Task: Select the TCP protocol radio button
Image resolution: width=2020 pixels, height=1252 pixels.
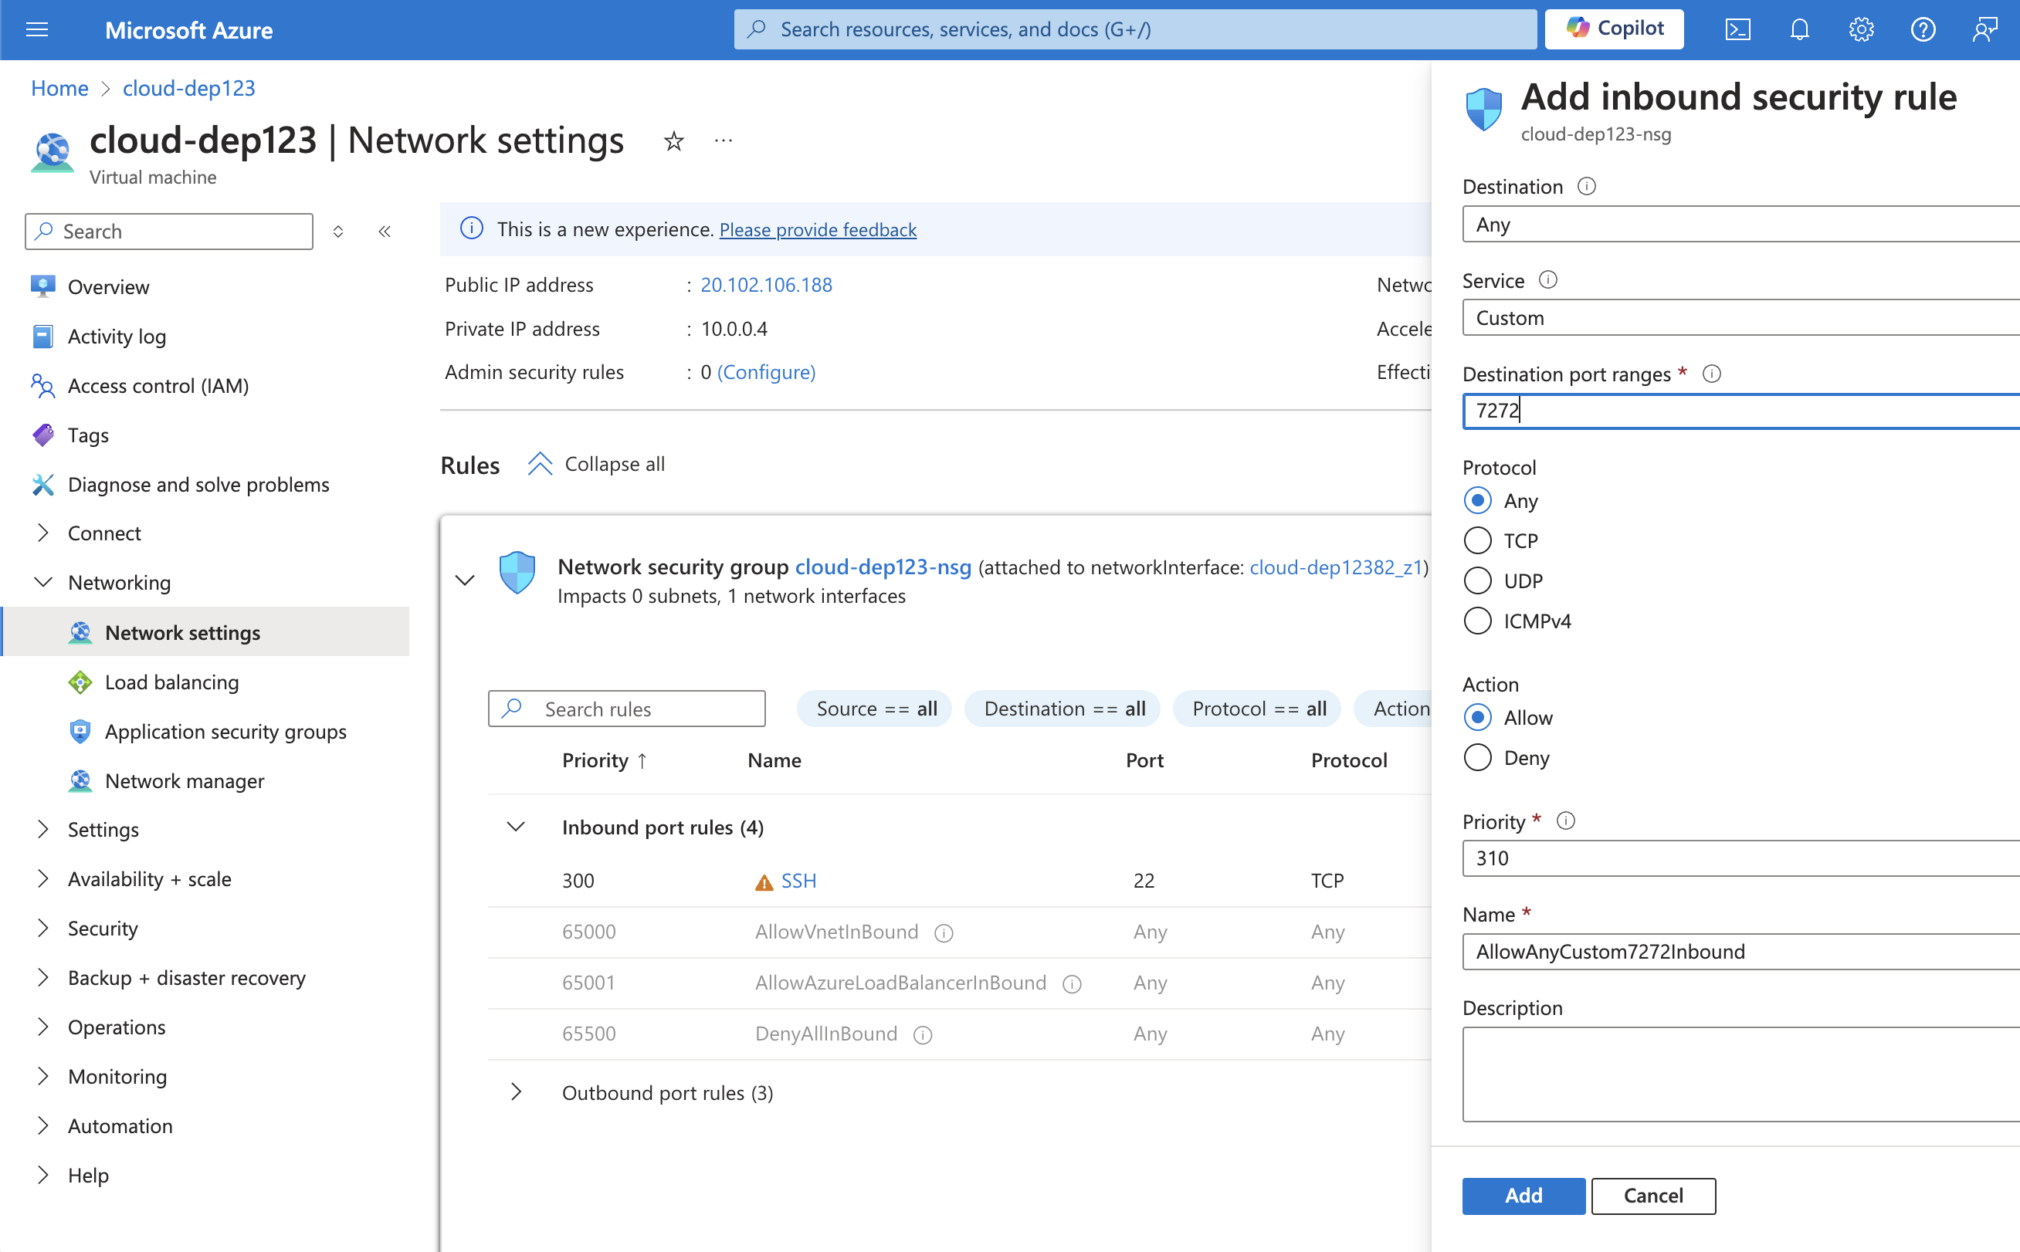Action: click(x=1476, y=541)
